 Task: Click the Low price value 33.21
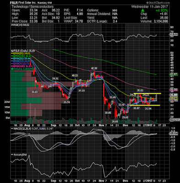click(33, 18)
